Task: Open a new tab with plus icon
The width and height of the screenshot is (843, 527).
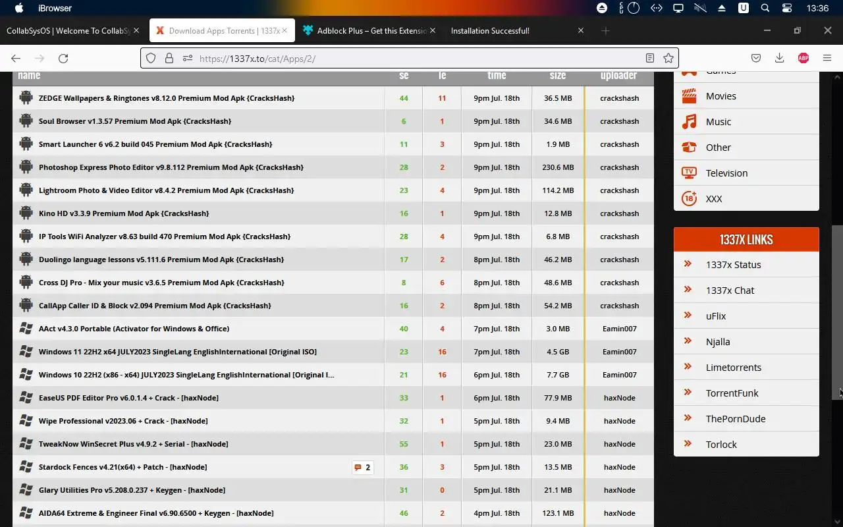Action: click(605, 30)
